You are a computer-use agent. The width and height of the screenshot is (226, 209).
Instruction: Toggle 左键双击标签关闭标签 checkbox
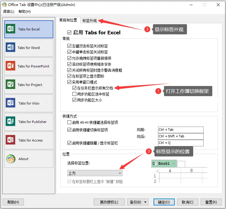tap(69, 46)
